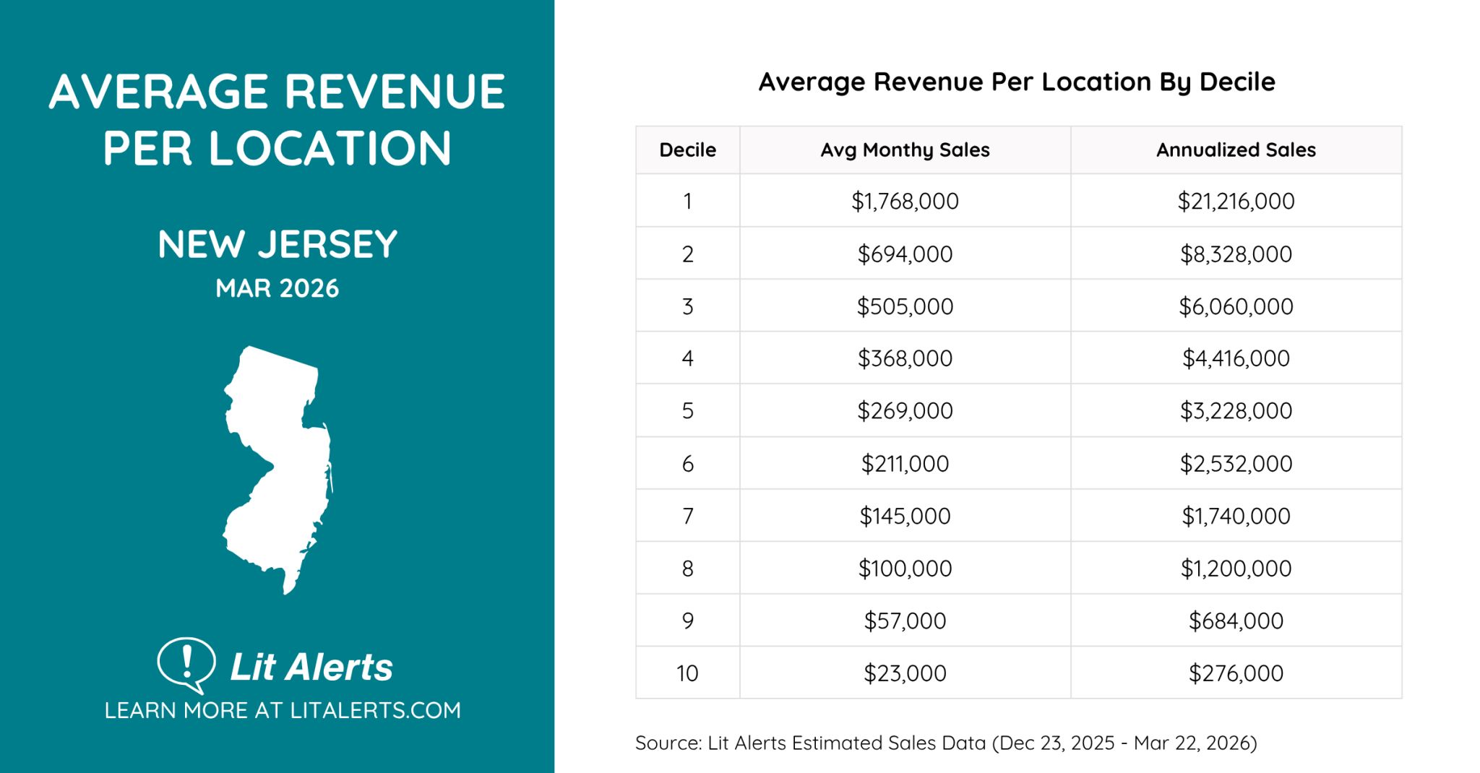This screenshot has height=773, width=1480.
Task: Click the LEARN MORE AT LITALERTS.COM link
Action: [x=281, y=710]
